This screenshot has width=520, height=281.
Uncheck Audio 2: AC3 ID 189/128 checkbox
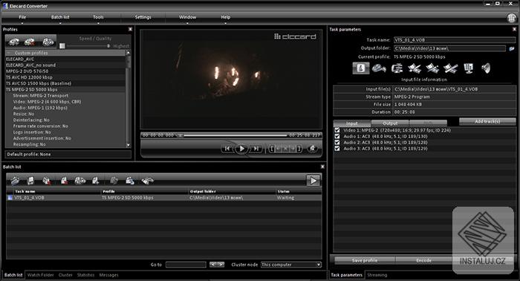coord(337,142)
